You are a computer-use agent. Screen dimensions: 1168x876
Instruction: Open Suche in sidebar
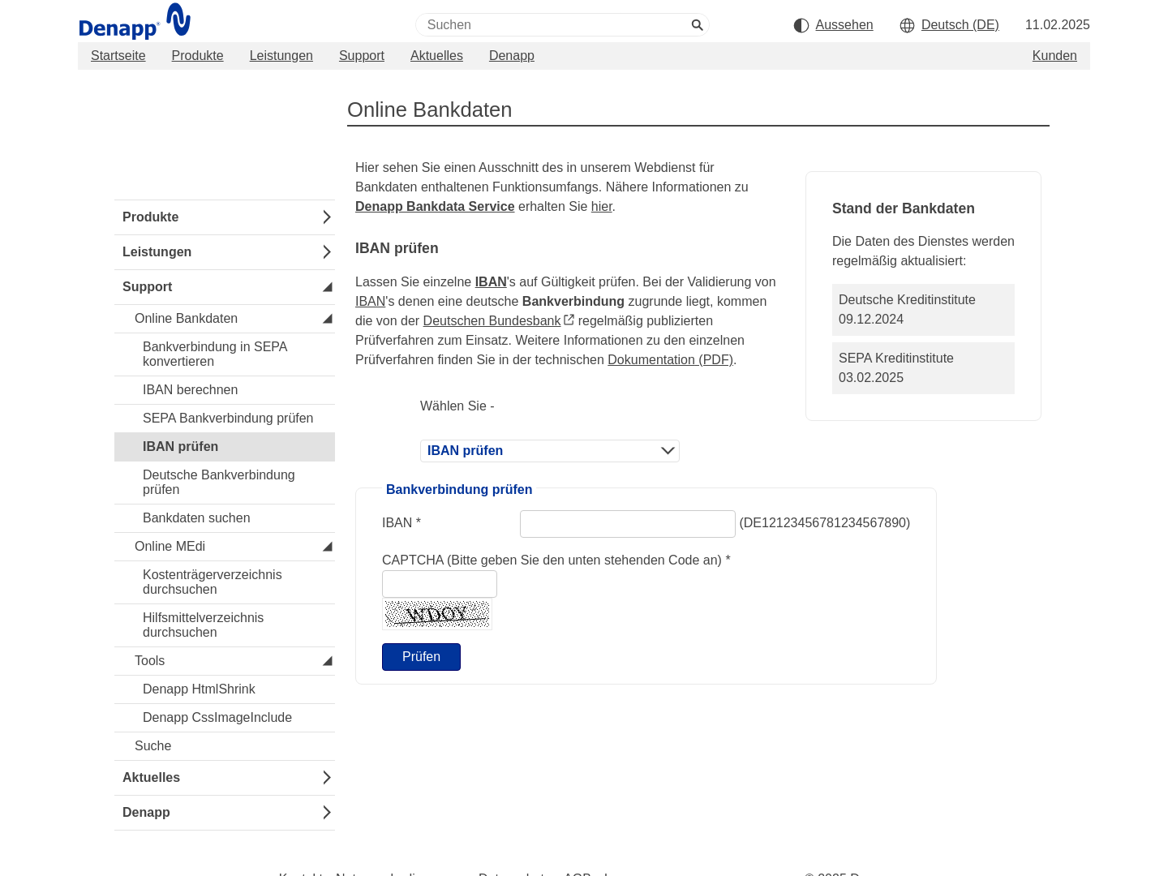coord(225,746)
